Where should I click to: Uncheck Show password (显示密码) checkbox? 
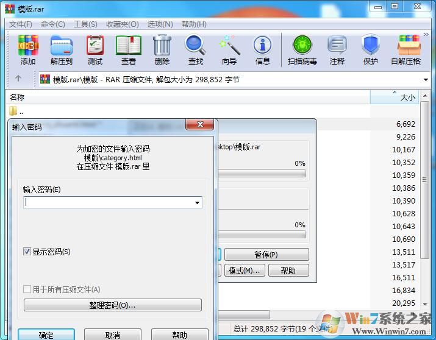pyautogui.click(x=27, y=252)
